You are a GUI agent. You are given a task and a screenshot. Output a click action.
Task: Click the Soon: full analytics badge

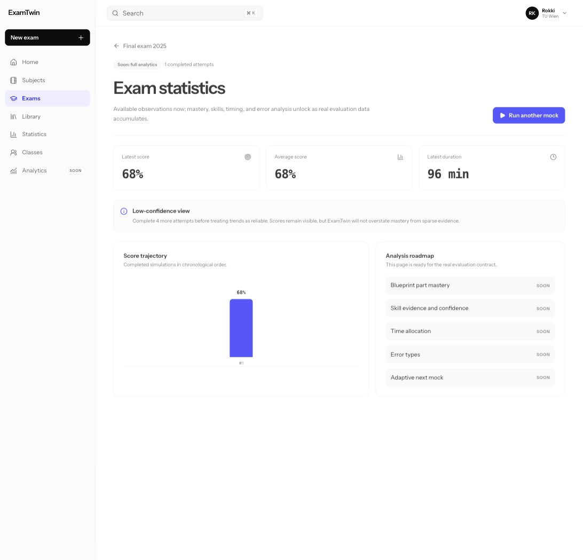point(137,65)
